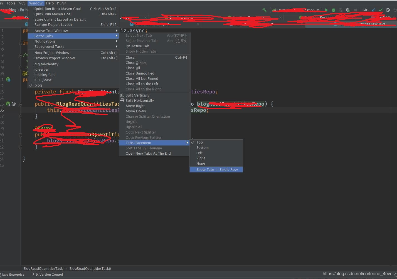Viewport: 397px width, 279px height.
Task: Run the application with green play icon
Action: tap(326, 10)
